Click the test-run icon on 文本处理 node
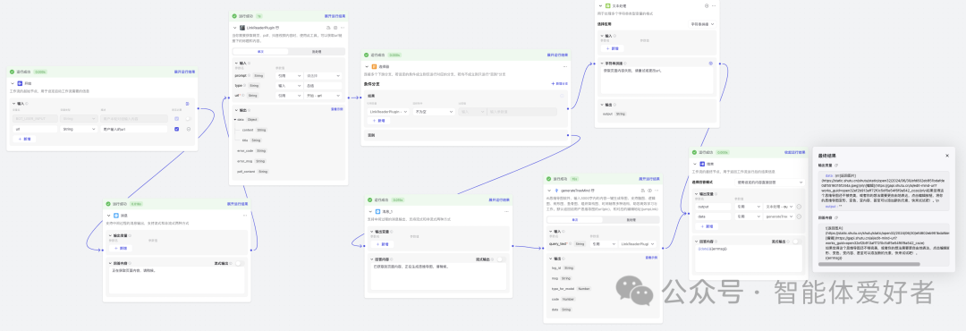 point(706,5)
